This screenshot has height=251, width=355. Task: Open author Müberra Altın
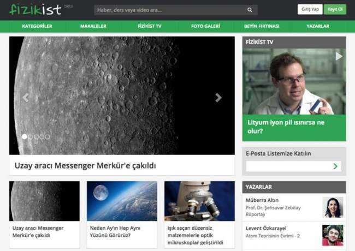tap(262, 200)
